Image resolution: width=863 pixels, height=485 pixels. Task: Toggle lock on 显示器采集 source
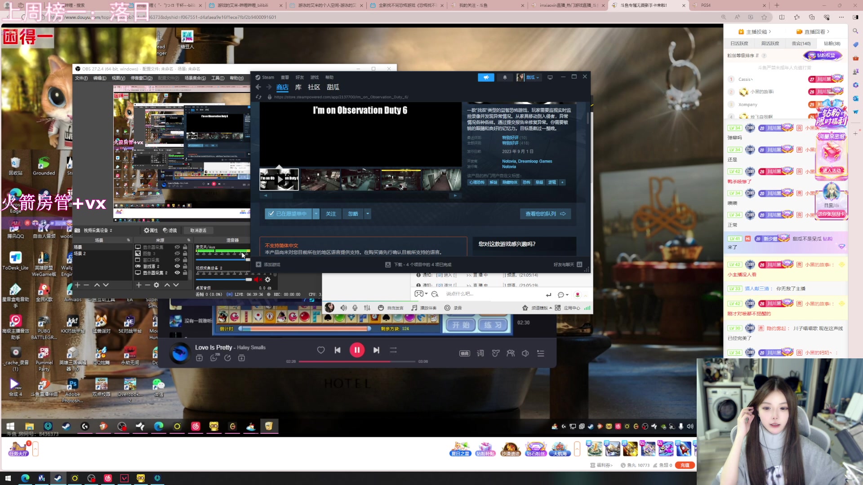pos(185,247)
